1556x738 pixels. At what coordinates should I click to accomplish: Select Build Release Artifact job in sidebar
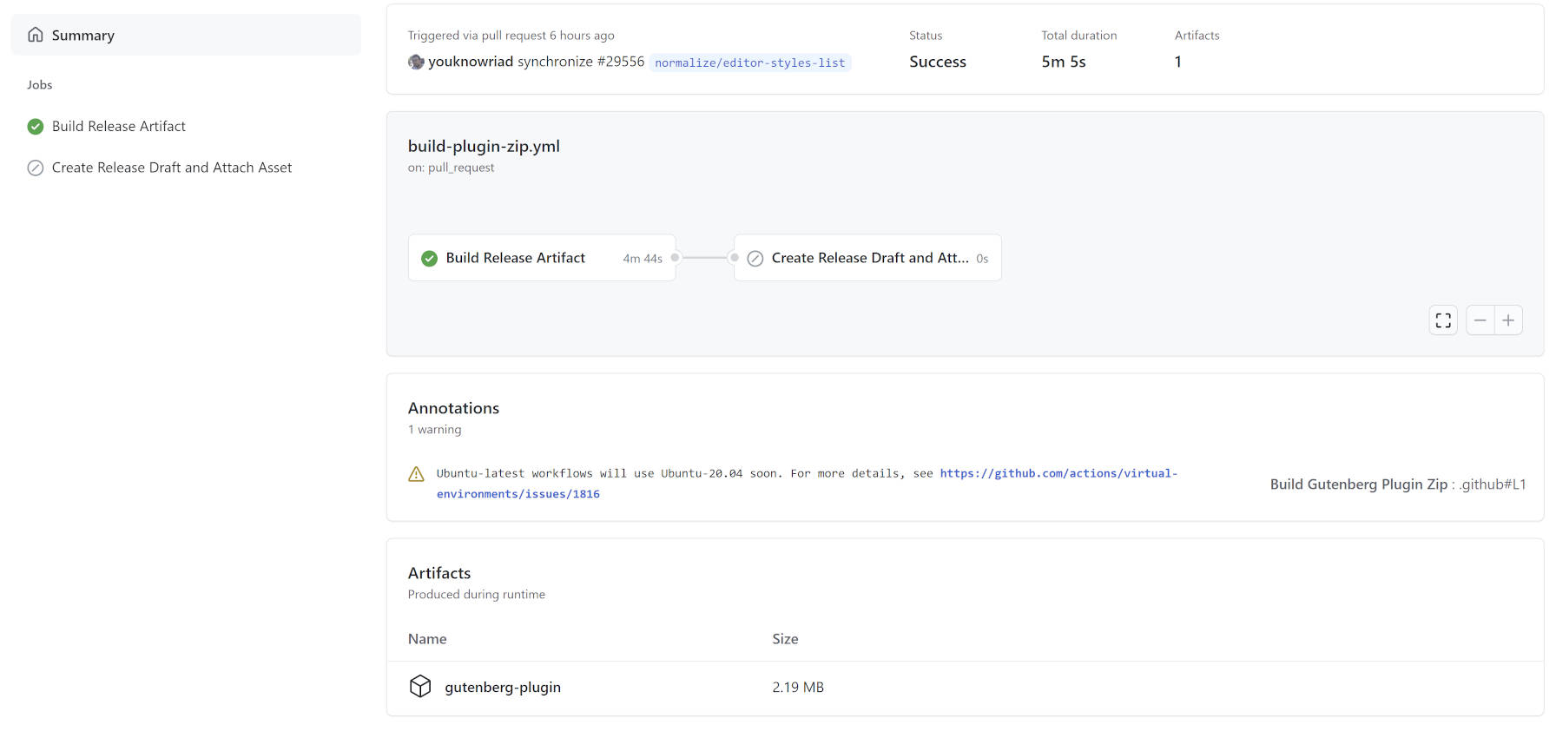click(x=119, y=127)
